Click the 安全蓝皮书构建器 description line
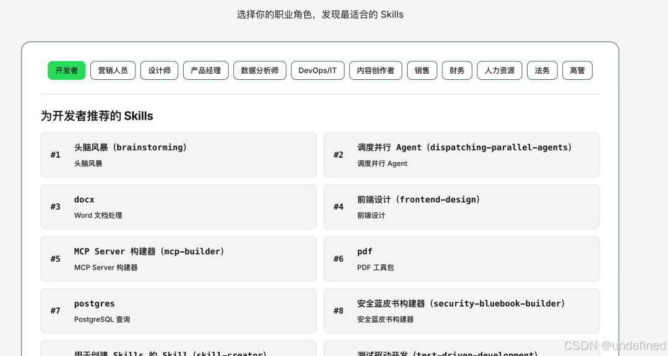This screenshot has width=668, height=356. 385,319
